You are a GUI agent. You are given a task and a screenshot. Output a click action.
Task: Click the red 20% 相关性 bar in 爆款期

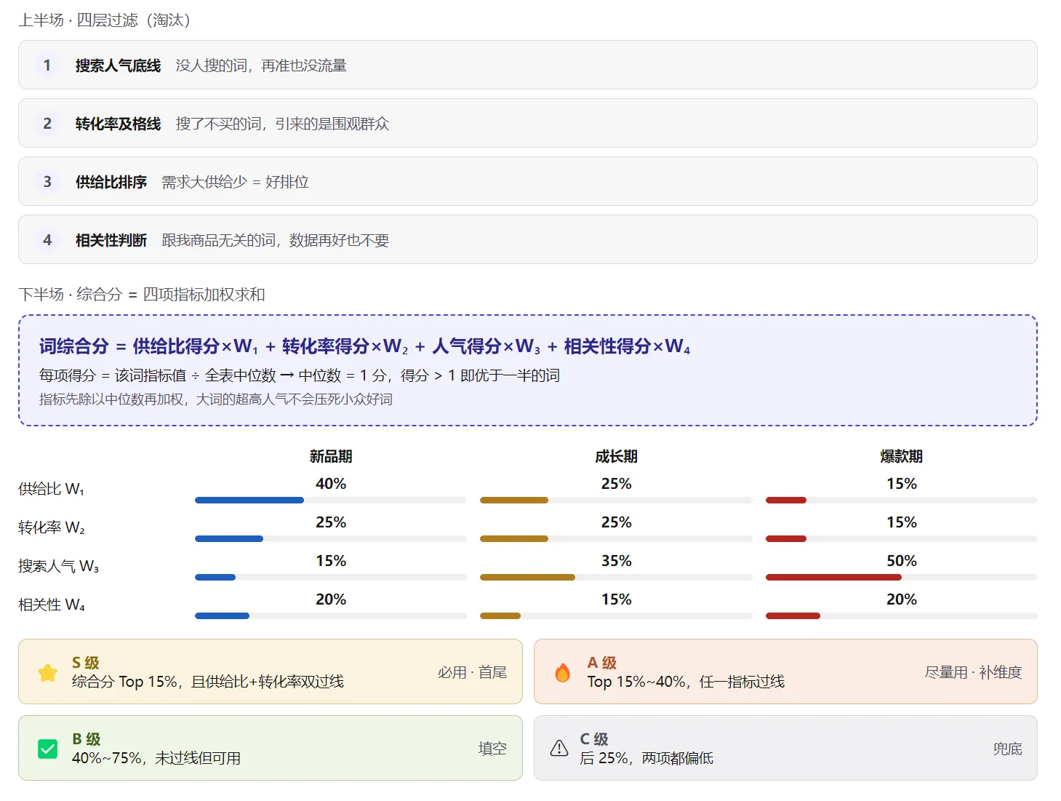point(793,616)
